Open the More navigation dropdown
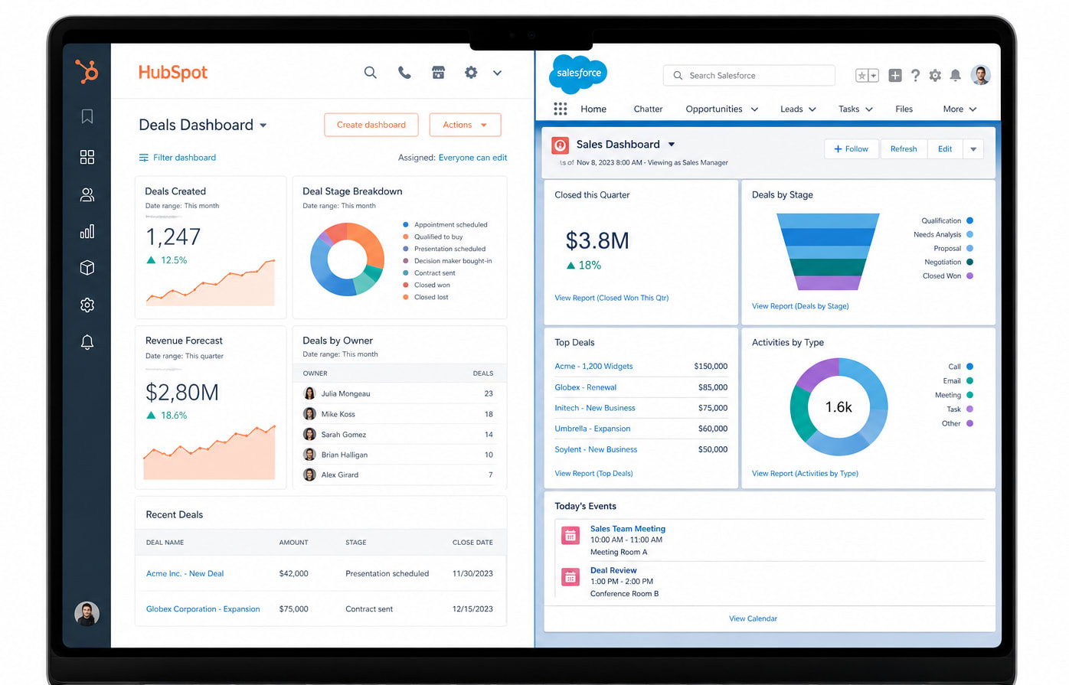Screen dimensions: 1069x685 960,109
